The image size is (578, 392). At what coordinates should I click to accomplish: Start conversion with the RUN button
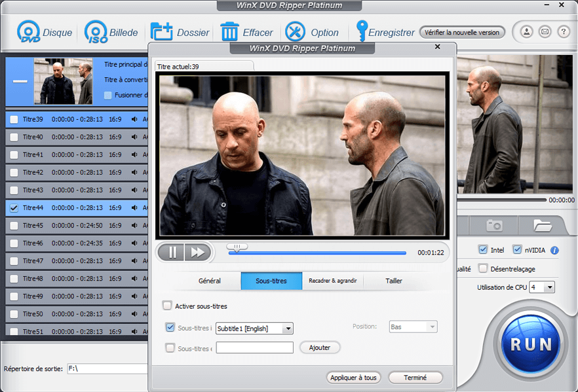pos(531,344)
